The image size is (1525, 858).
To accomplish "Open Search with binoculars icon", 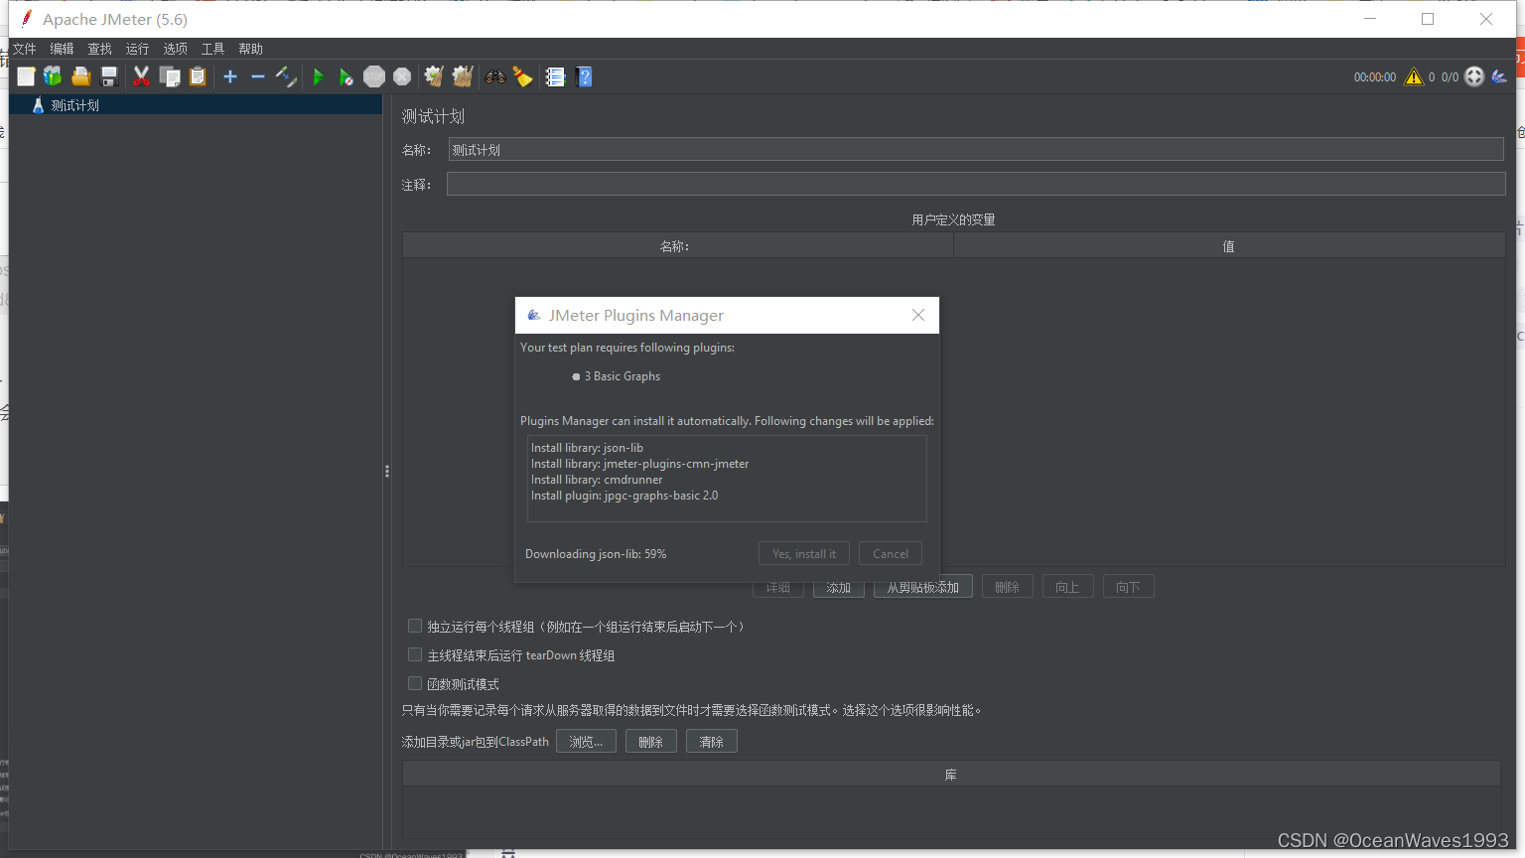I will (x=494, y=76).
